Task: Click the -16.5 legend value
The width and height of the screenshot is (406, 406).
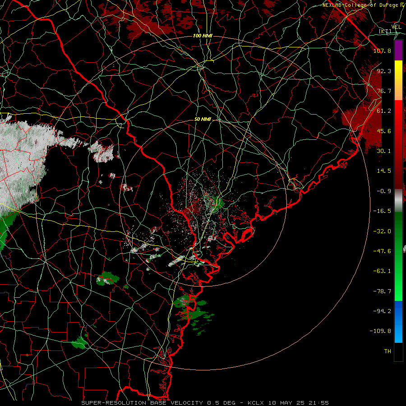Action: 382,211
